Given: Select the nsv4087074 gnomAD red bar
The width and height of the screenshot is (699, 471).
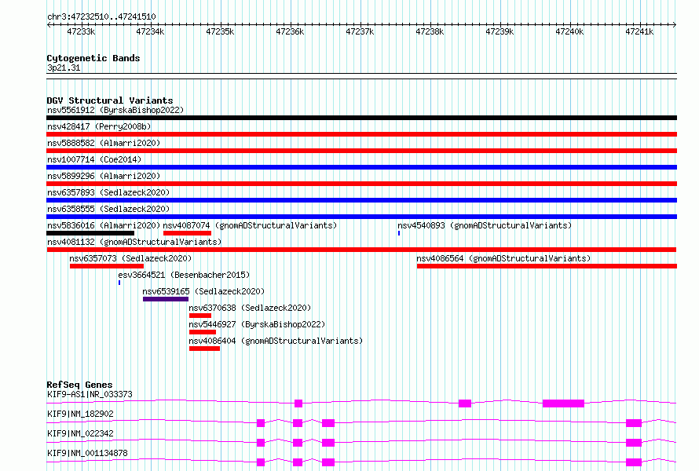Looking at the screenshot, I should click(187, 233).
